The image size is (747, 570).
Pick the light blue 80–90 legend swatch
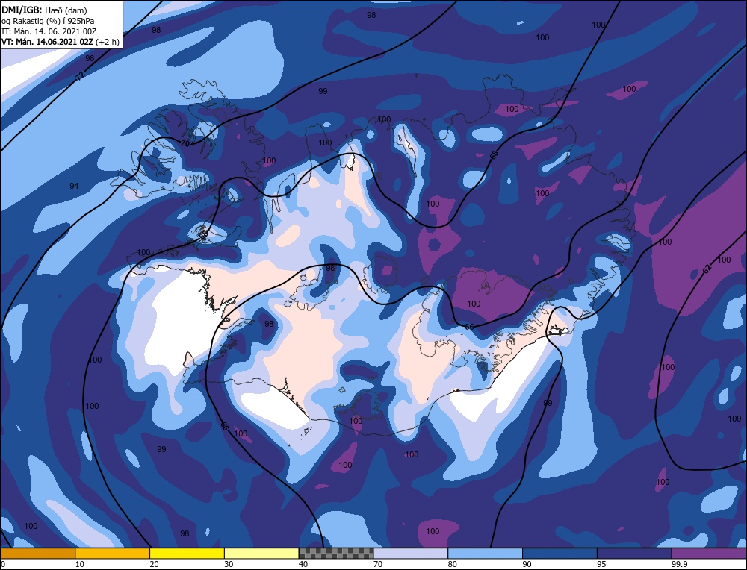point(485,554)
